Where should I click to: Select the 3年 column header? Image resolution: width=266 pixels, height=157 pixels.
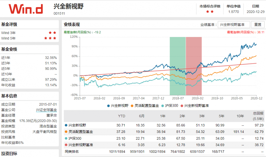(x=202, y=116)
